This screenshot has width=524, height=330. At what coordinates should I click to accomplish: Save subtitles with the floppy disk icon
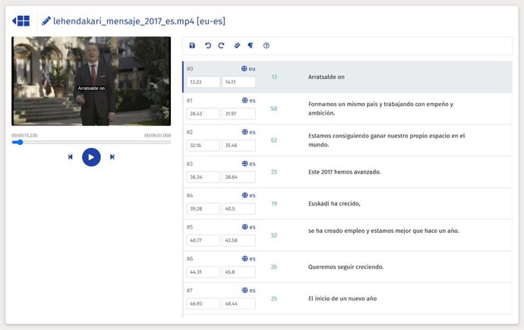pos(192,46)
